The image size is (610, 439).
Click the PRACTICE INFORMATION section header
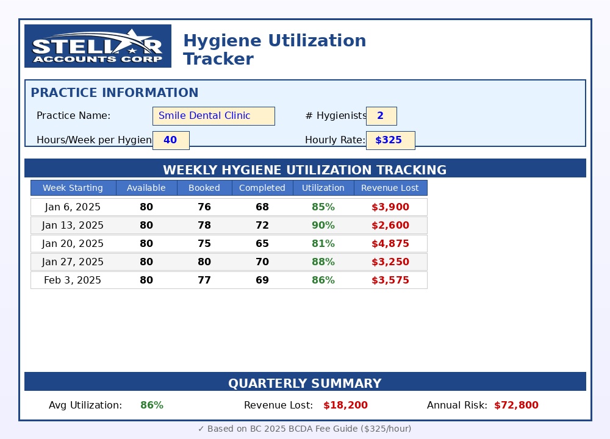click(x=114, y=93)
